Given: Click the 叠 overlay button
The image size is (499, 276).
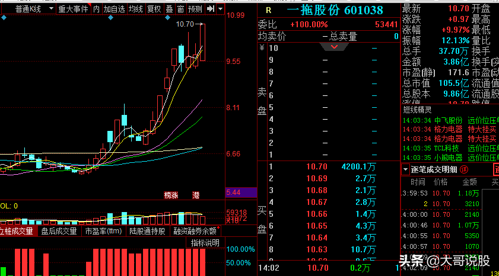Looking at the screenshot, I should pyautogui.click(x=169, y=9).
